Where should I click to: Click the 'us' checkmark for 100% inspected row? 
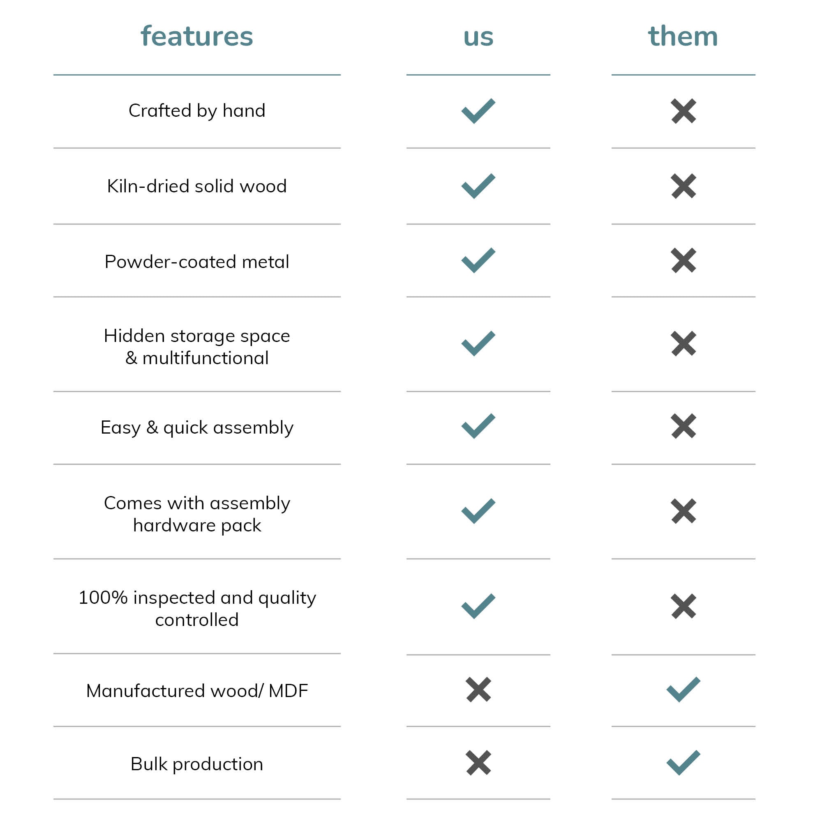click(478, 606)
